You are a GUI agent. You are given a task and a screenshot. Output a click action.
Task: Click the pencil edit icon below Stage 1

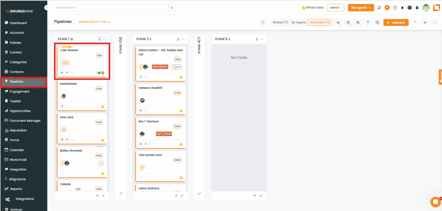(103, 195)
